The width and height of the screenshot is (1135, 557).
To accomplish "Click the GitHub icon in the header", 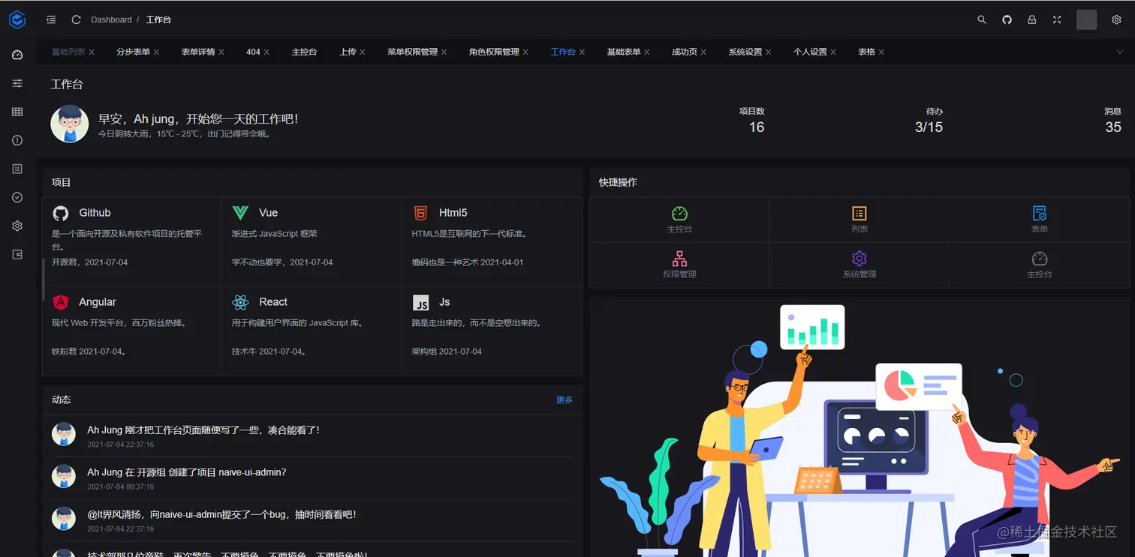I will click(x=1007, y=19).
